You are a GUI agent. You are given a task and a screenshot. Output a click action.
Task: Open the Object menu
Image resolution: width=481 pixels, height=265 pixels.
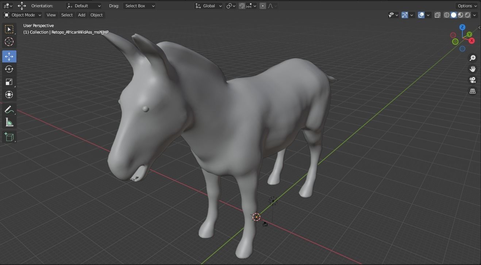96,15
